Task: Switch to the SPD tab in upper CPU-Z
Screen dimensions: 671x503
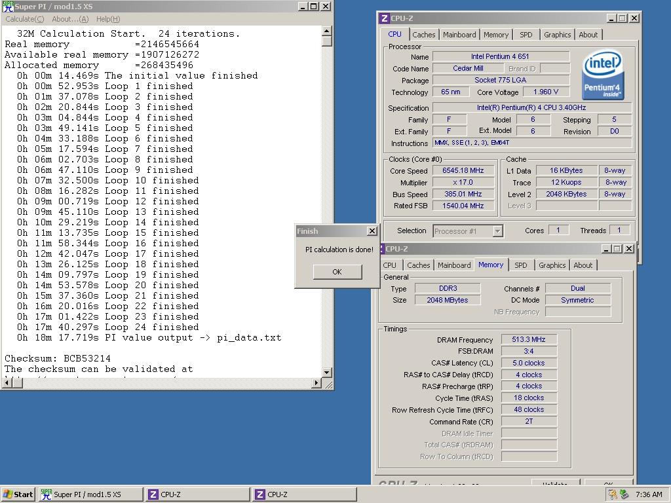Action: point(526,35)
